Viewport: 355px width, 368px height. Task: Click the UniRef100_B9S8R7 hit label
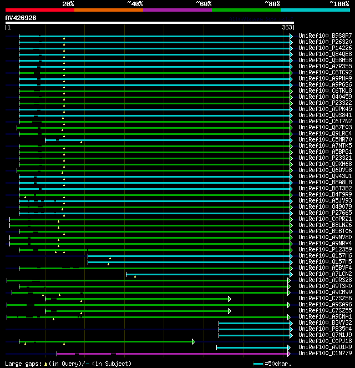pos(325,36)
